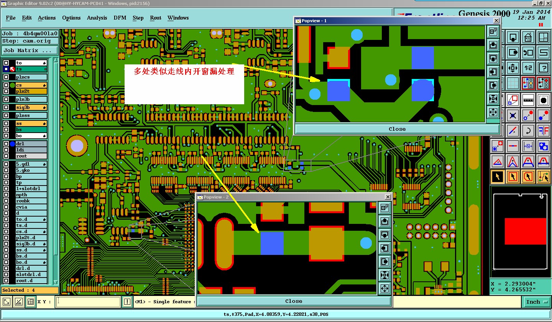Screen dimensions: 552x322
Task: Click the blue X delete icon
Action: [513, 115]
